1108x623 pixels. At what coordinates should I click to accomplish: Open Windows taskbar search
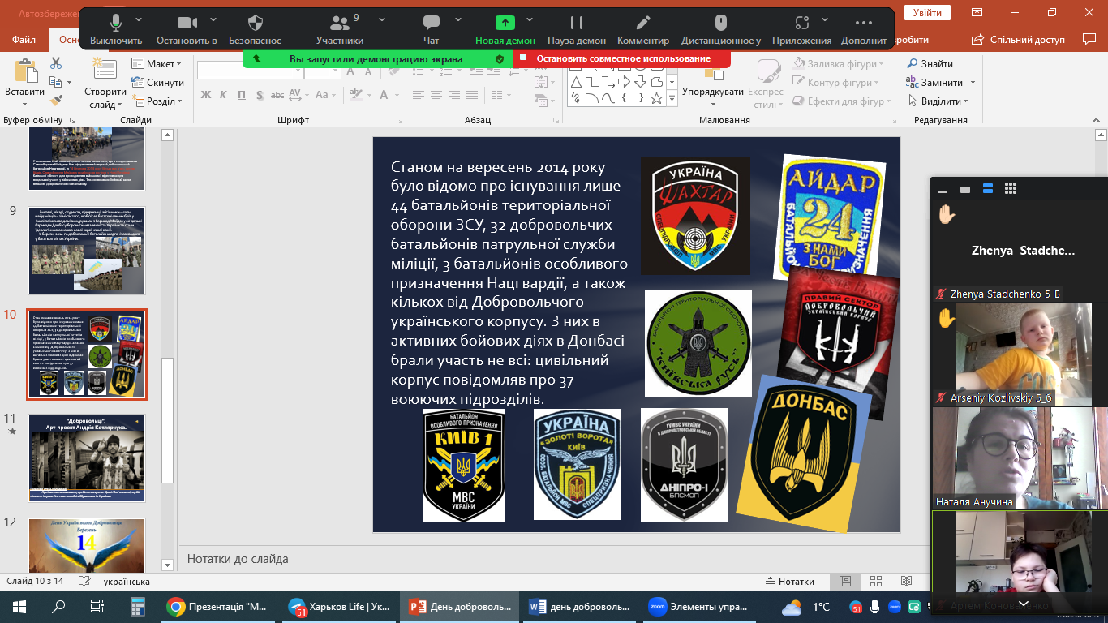point(58,607)
